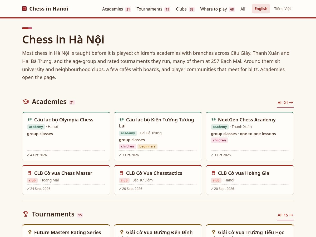The height and width of the screenshot is (237, 316).
Task: Click the 21 badge next to Academies heading
Action: pos(72,102)
